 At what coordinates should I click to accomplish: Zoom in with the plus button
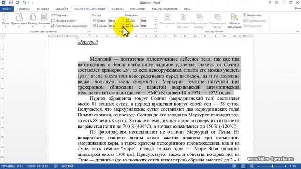(285, 166)
